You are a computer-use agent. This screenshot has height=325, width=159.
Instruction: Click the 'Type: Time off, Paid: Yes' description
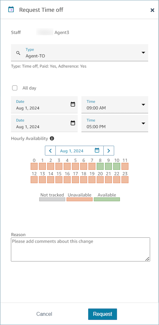click(49, 66)
